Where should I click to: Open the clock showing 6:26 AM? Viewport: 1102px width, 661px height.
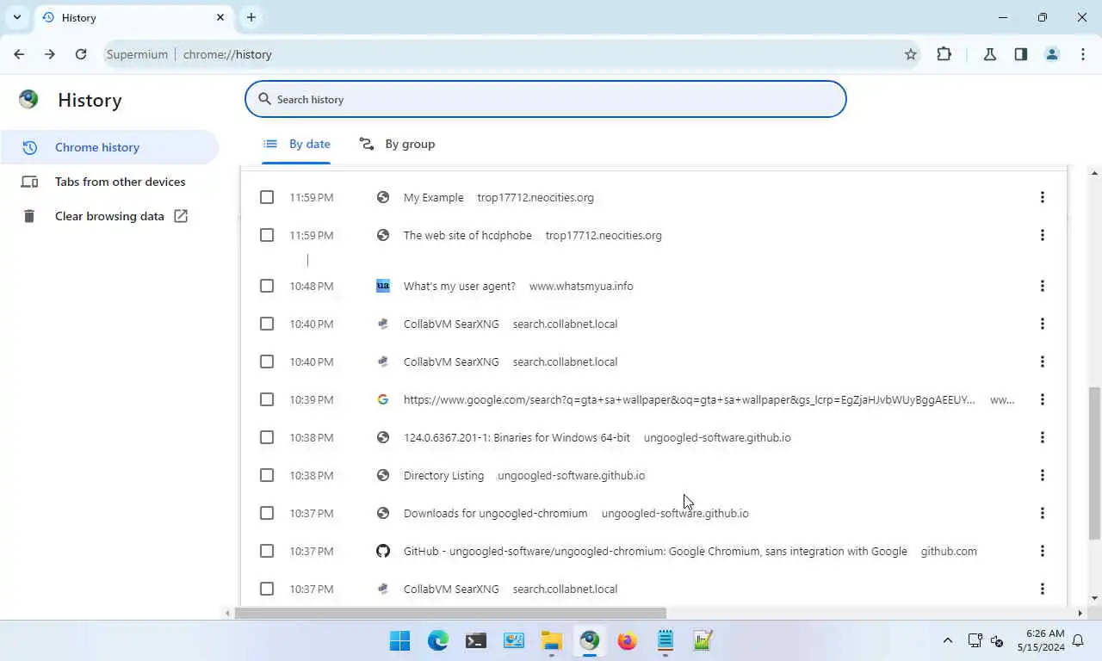point(1041,640)
